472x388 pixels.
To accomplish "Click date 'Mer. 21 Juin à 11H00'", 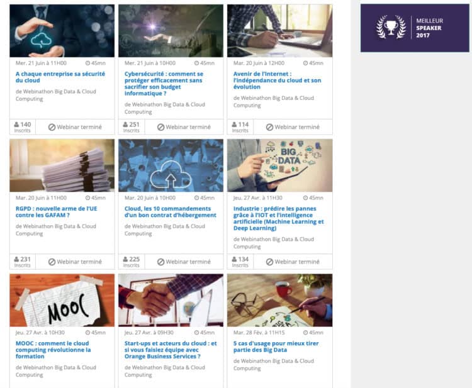I will point(41,63).
